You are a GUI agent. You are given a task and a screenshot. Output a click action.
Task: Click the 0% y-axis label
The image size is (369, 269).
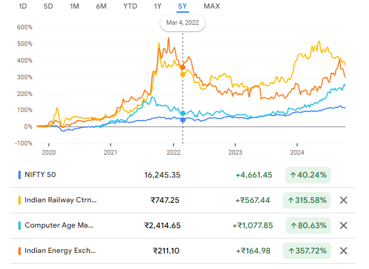[28, 127]
